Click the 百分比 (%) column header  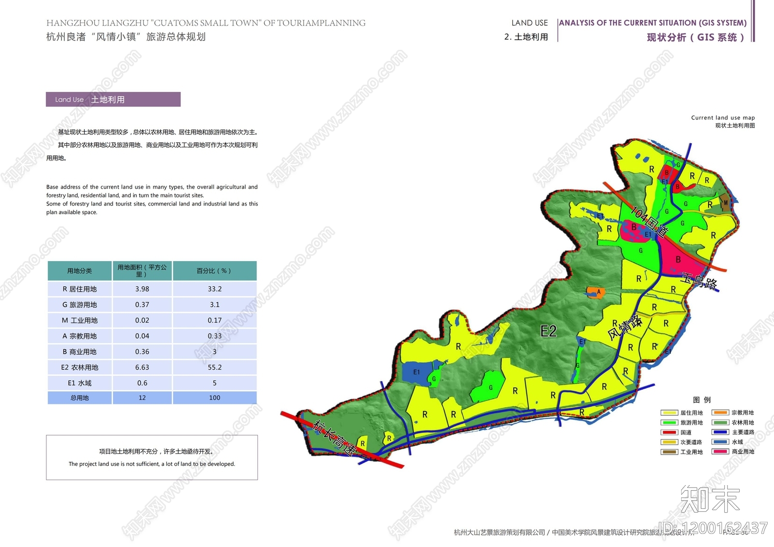(214, 271)
